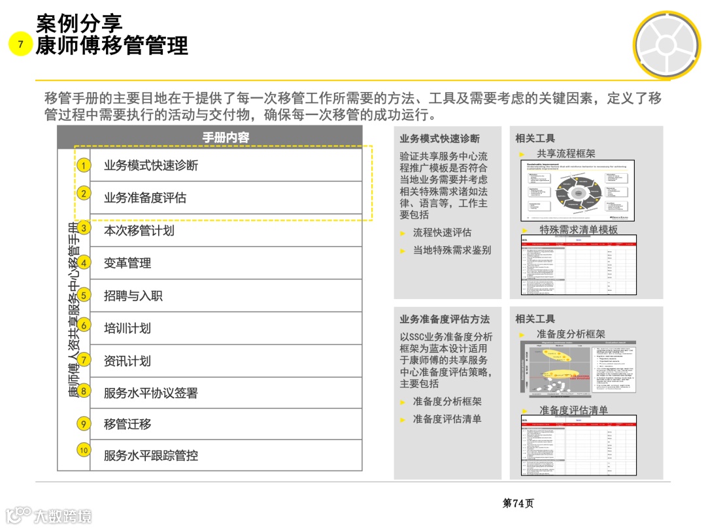Select the 本次移管计划 row

pos(226,231)
